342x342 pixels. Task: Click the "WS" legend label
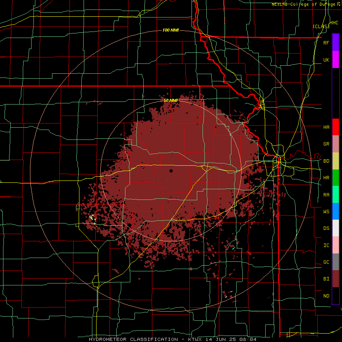(326, 212)
